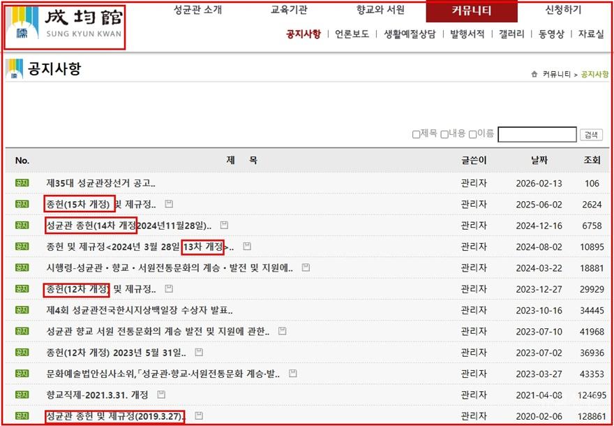Click 공지 badge on 2024-03-22 row
This screenshot has height=426, width=614.
[22, 267]
